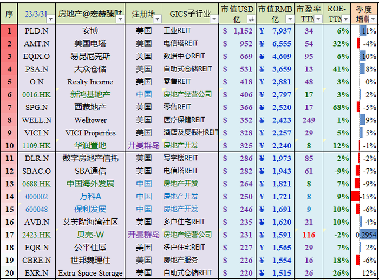The width and height of the screenshot is (379, 280).
Task: Select company name cell 世邦魏理仕
Action: pos(90,260)
